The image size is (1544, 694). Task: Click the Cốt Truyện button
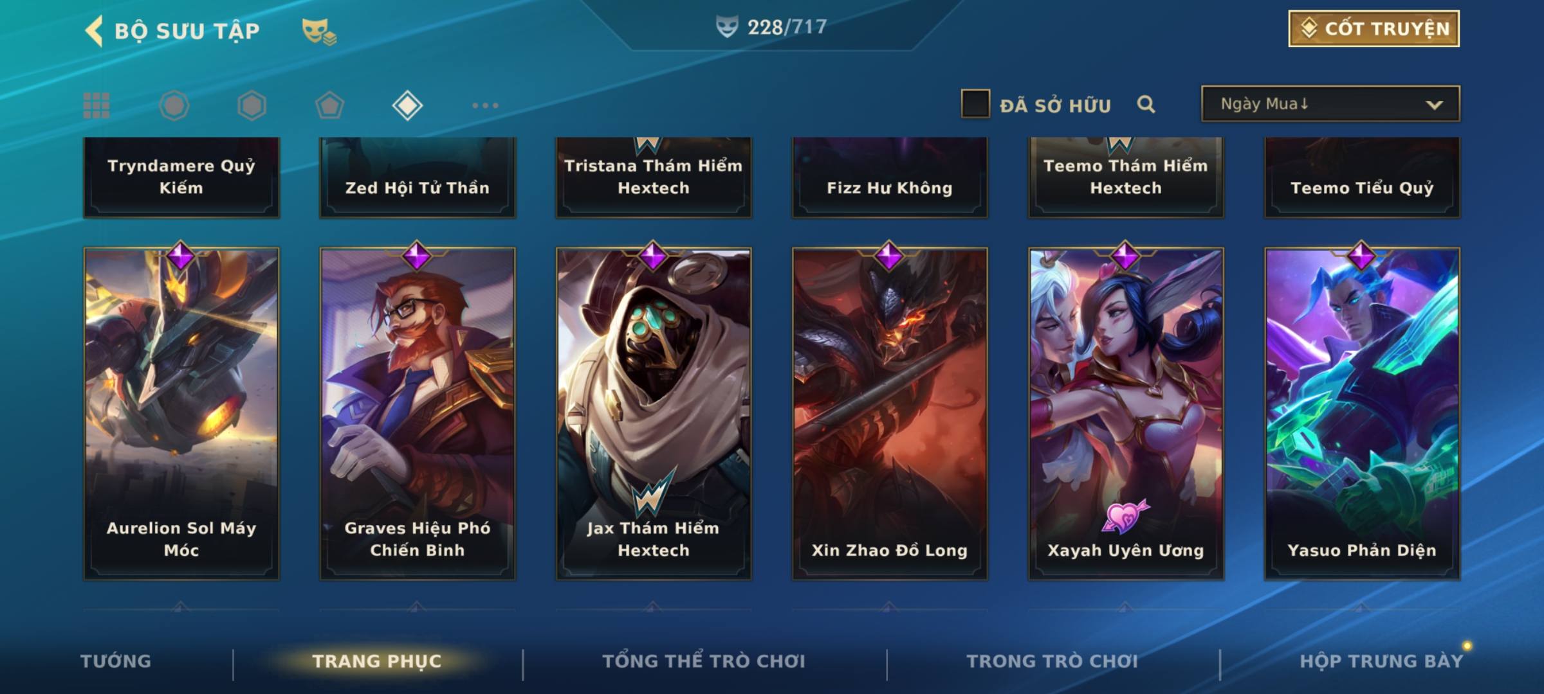click(x=1374, y=29)
